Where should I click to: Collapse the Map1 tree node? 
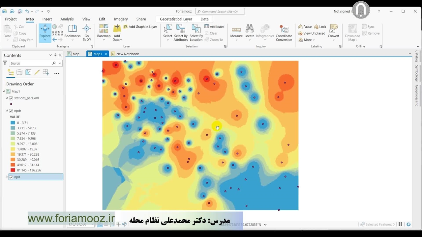[4, 92]
